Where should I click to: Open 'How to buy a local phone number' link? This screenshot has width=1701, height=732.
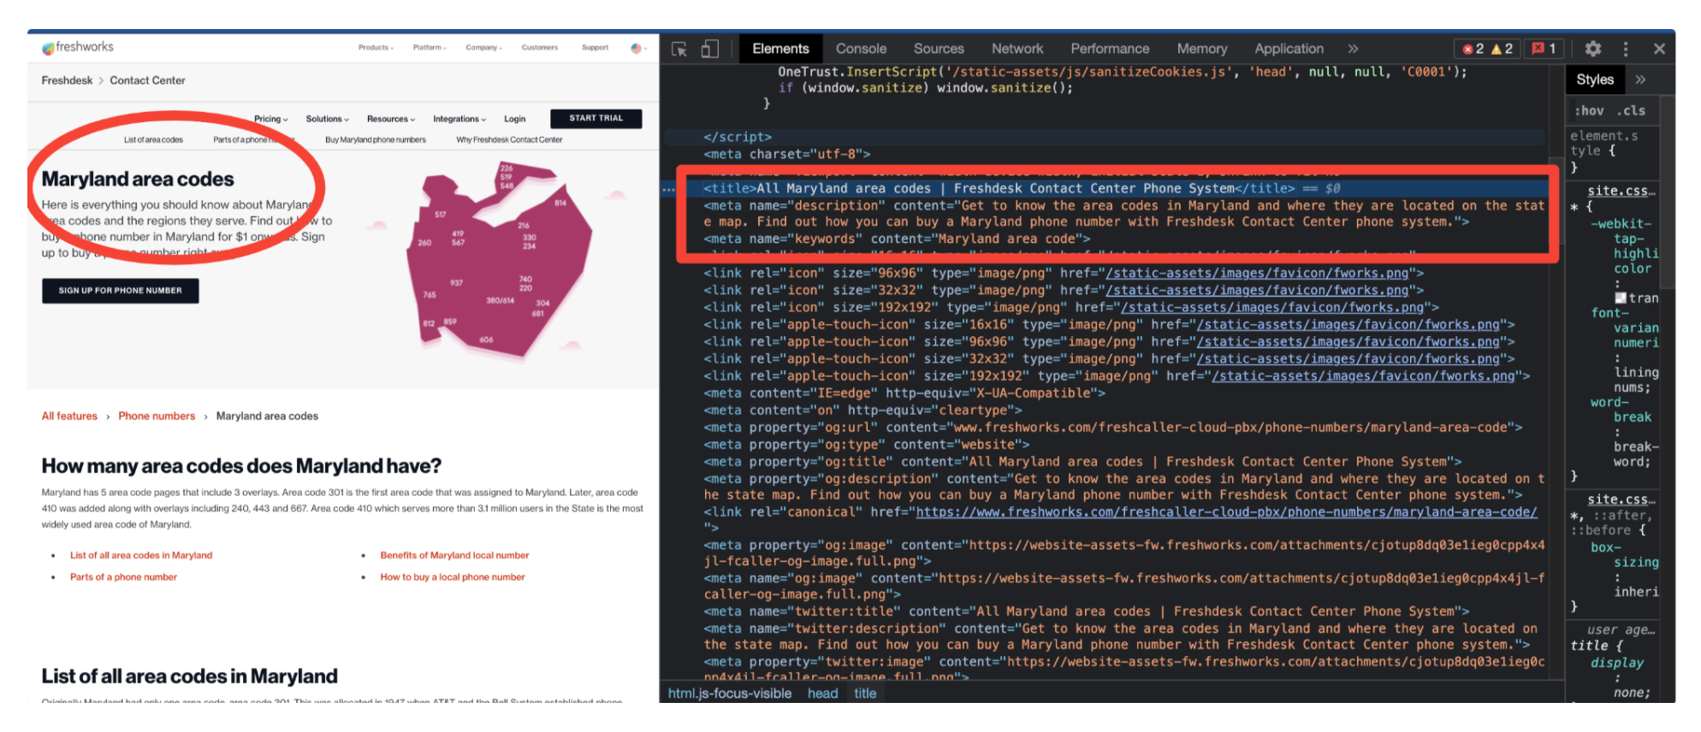[x=453, y=577]
